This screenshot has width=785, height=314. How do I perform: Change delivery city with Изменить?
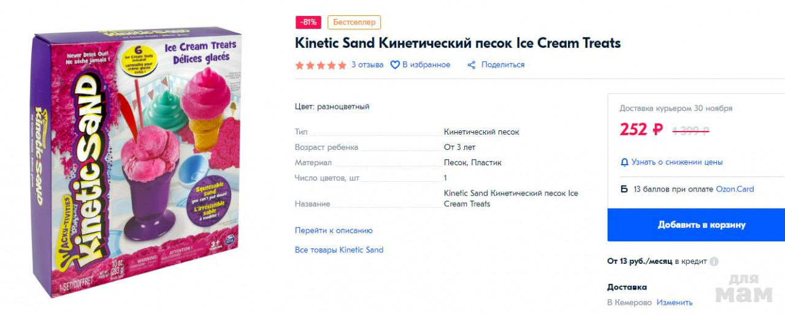pos(674,302)
